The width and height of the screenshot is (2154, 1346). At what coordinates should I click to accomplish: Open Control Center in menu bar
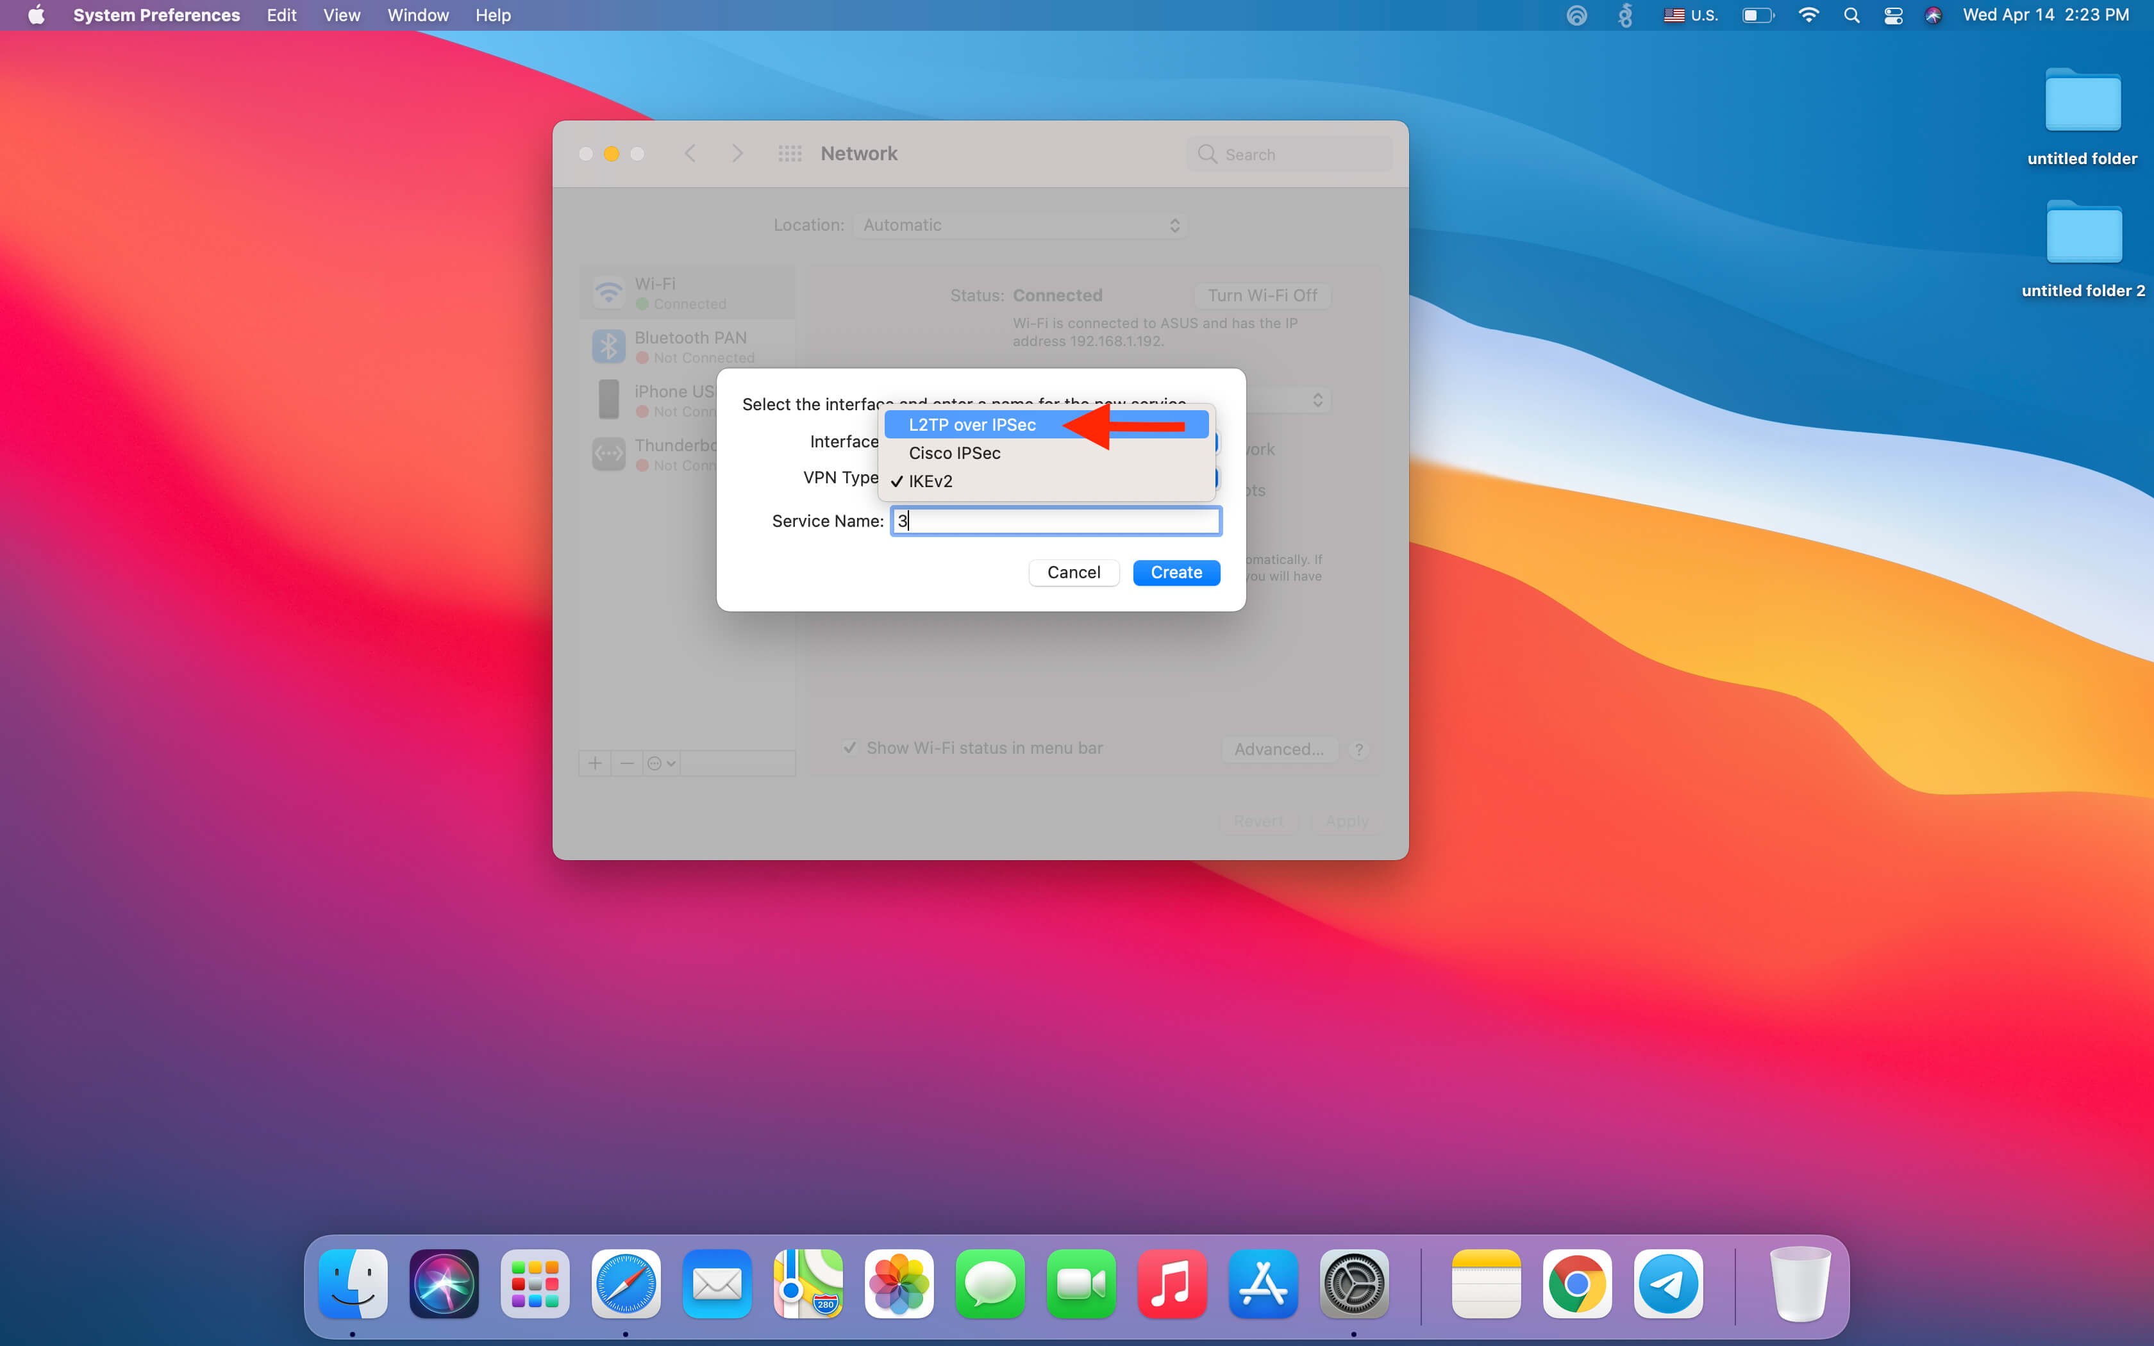pos(1893,15)
